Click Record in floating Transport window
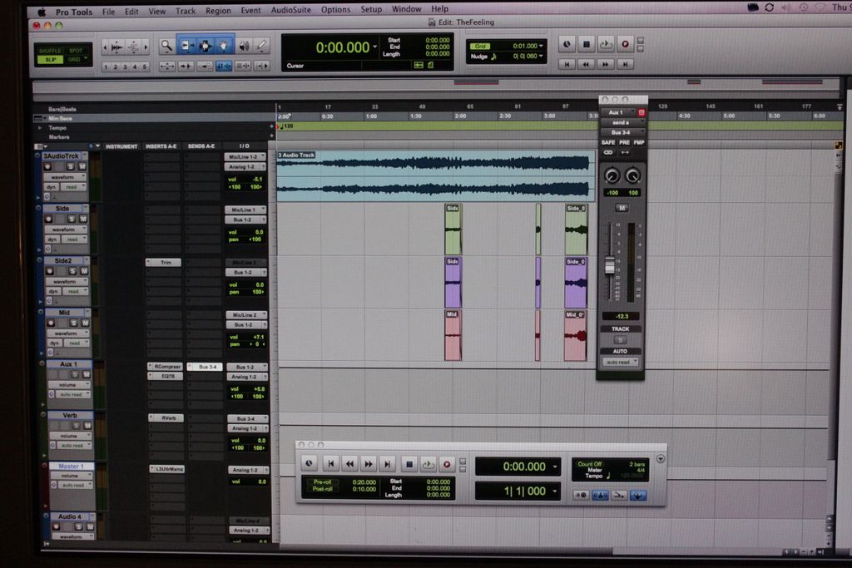The height and width of the screenshot is (568, 852). tap(447, 464)
